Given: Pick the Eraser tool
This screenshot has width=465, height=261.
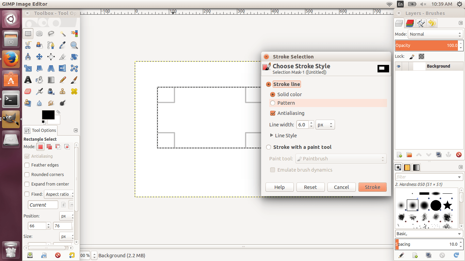Looking at the screenshot, I should pos(28,91).
